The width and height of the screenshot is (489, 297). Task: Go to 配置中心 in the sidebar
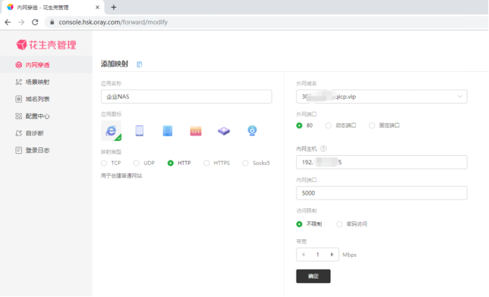pyautogui.click(x=37, y=116)
